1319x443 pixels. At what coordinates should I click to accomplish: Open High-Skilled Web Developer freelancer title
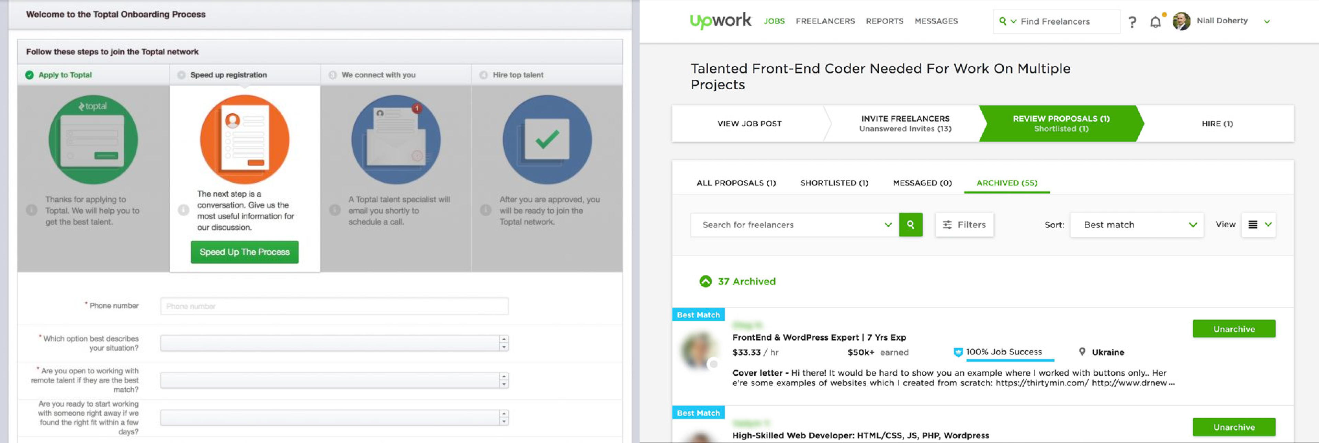point(860,435)
